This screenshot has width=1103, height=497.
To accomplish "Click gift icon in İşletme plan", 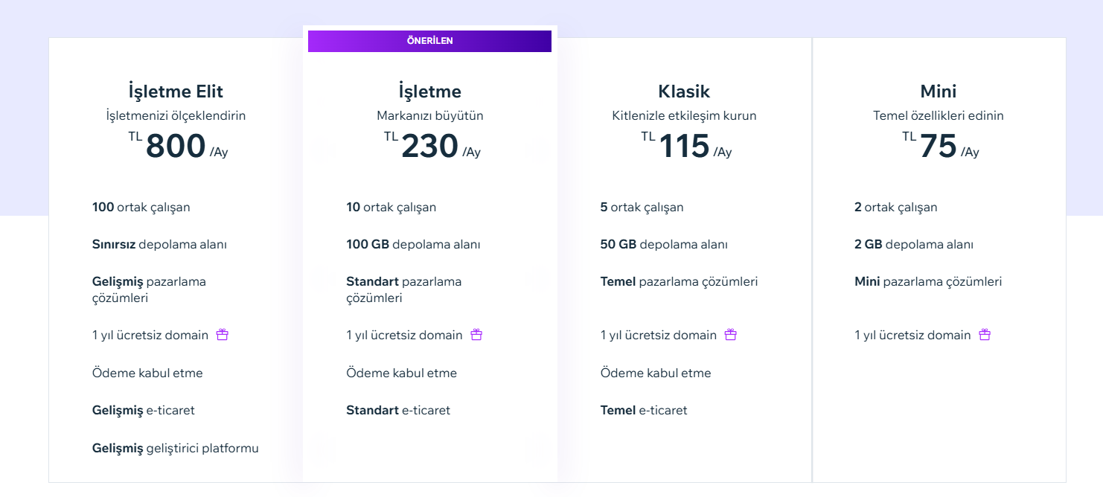I will click(x=476, y=335).
